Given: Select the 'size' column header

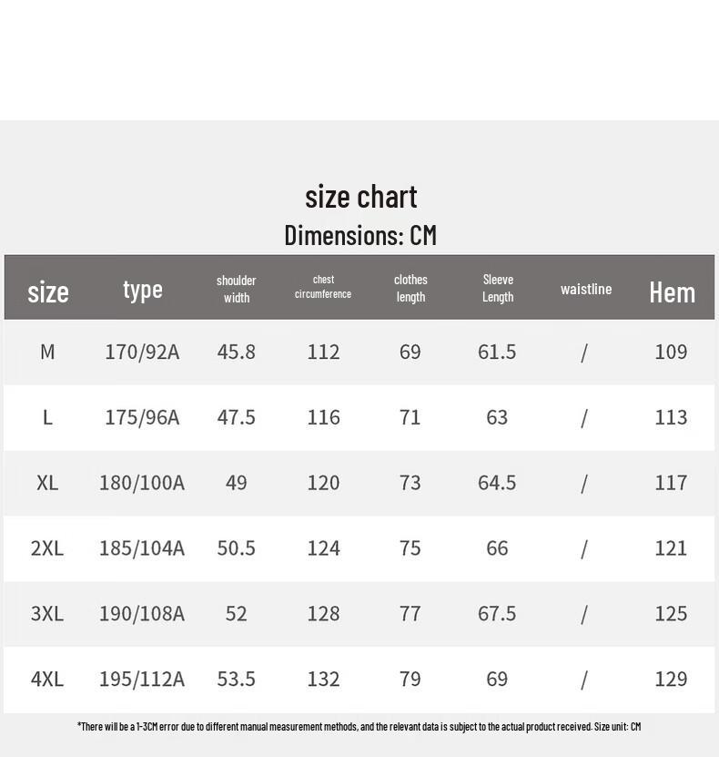Looking at the screenshot, I should 47,292.
